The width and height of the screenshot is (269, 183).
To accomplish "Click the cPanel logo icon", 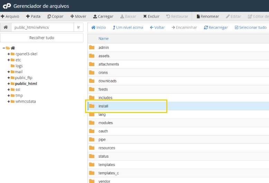I will (7, 6).
